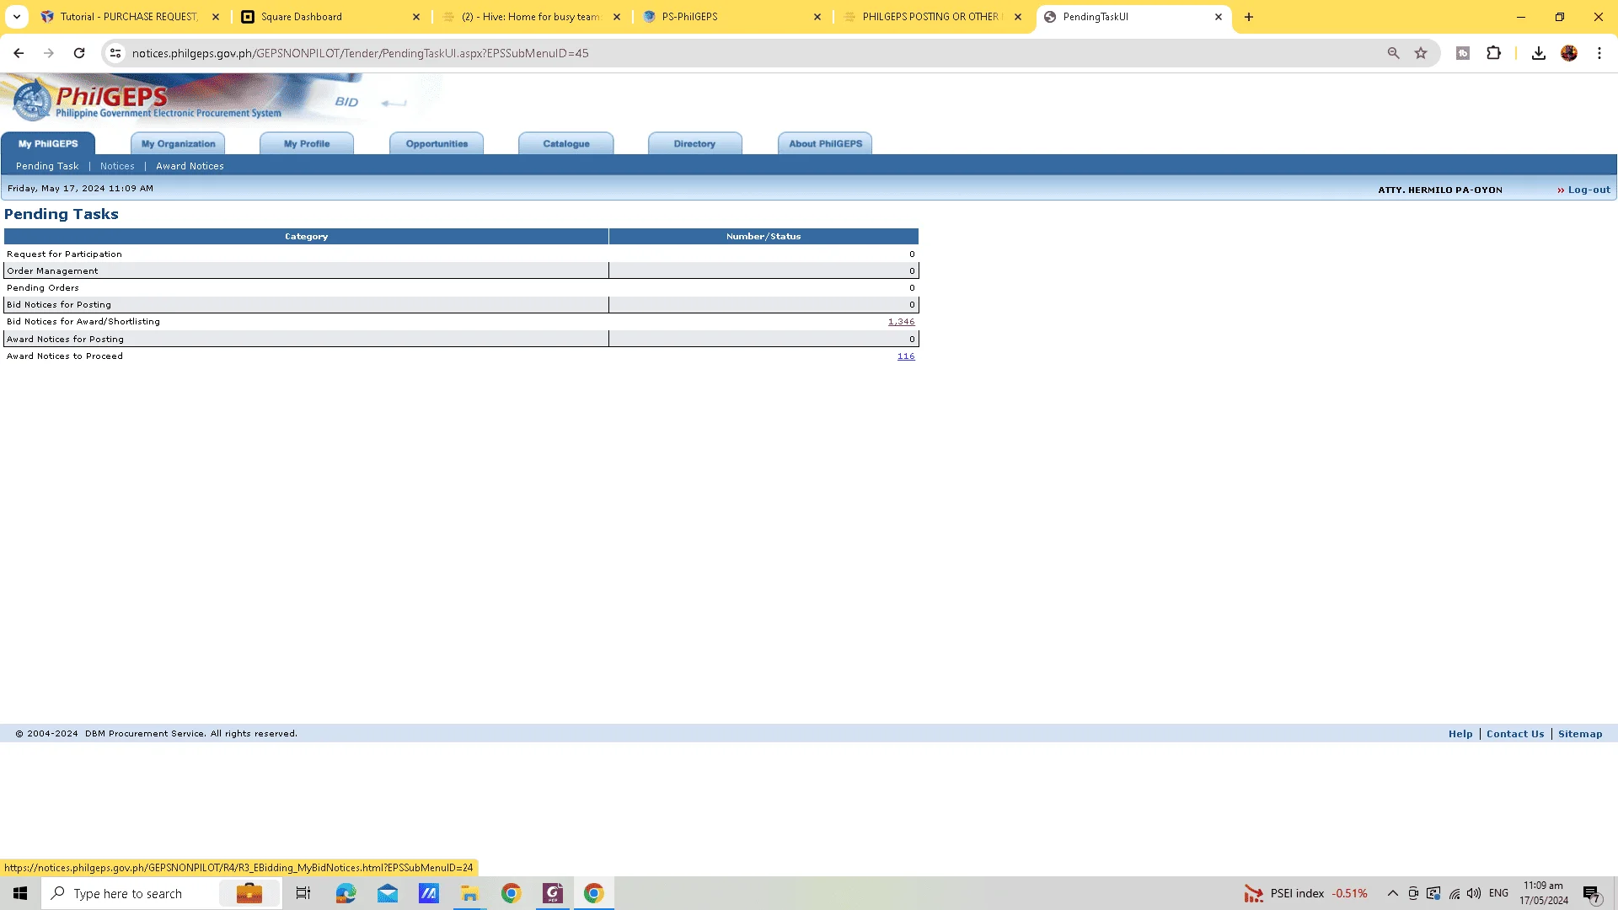Image resolution: width=1618 pixels, height=910 pixels.
Task: Click Pending Task submenu link
Action: 47,166
